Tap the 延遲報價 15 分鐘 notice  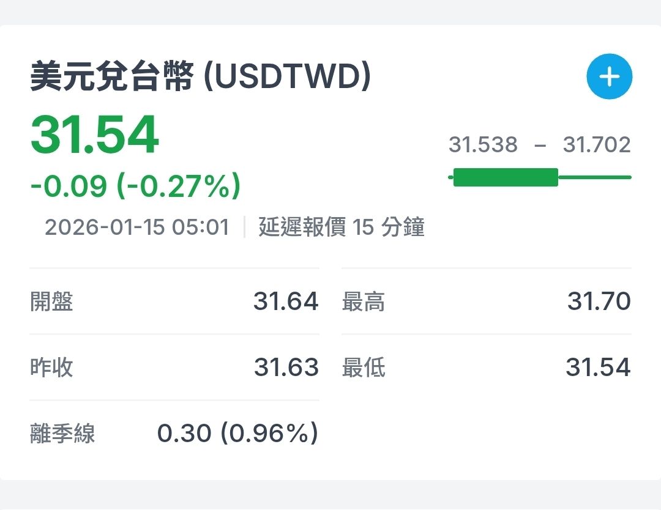point(341,227)
